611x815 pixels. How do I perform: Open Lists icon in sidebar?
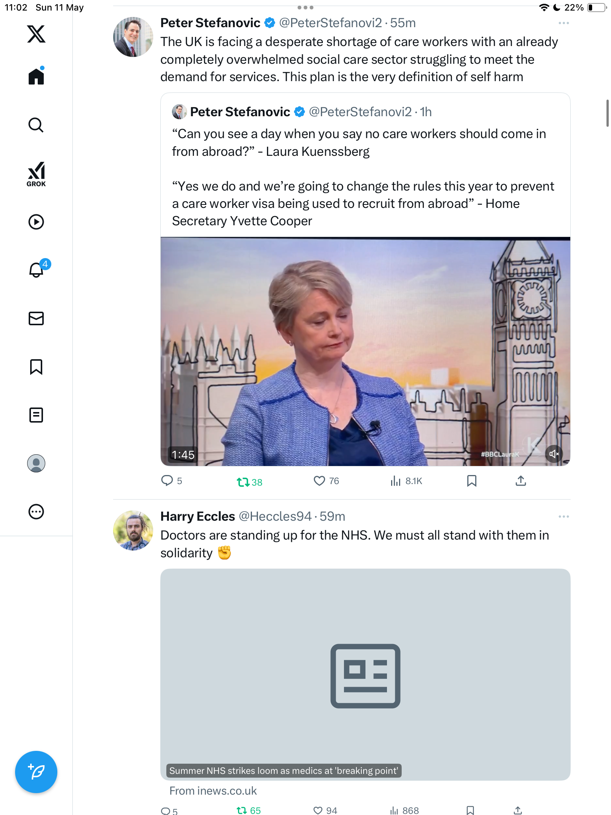36,415
